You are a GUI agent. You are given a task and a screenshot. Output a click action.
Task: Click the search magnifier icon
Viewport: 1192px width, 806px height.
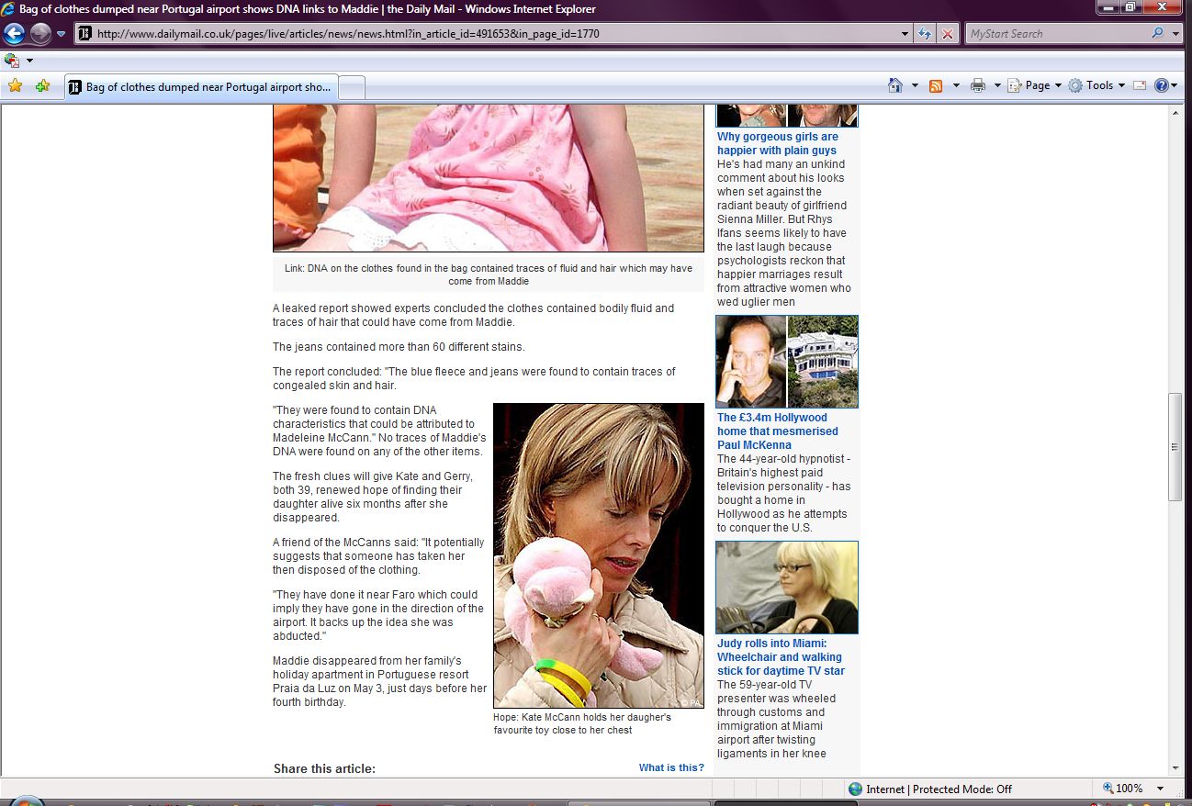pos(1156,34)
